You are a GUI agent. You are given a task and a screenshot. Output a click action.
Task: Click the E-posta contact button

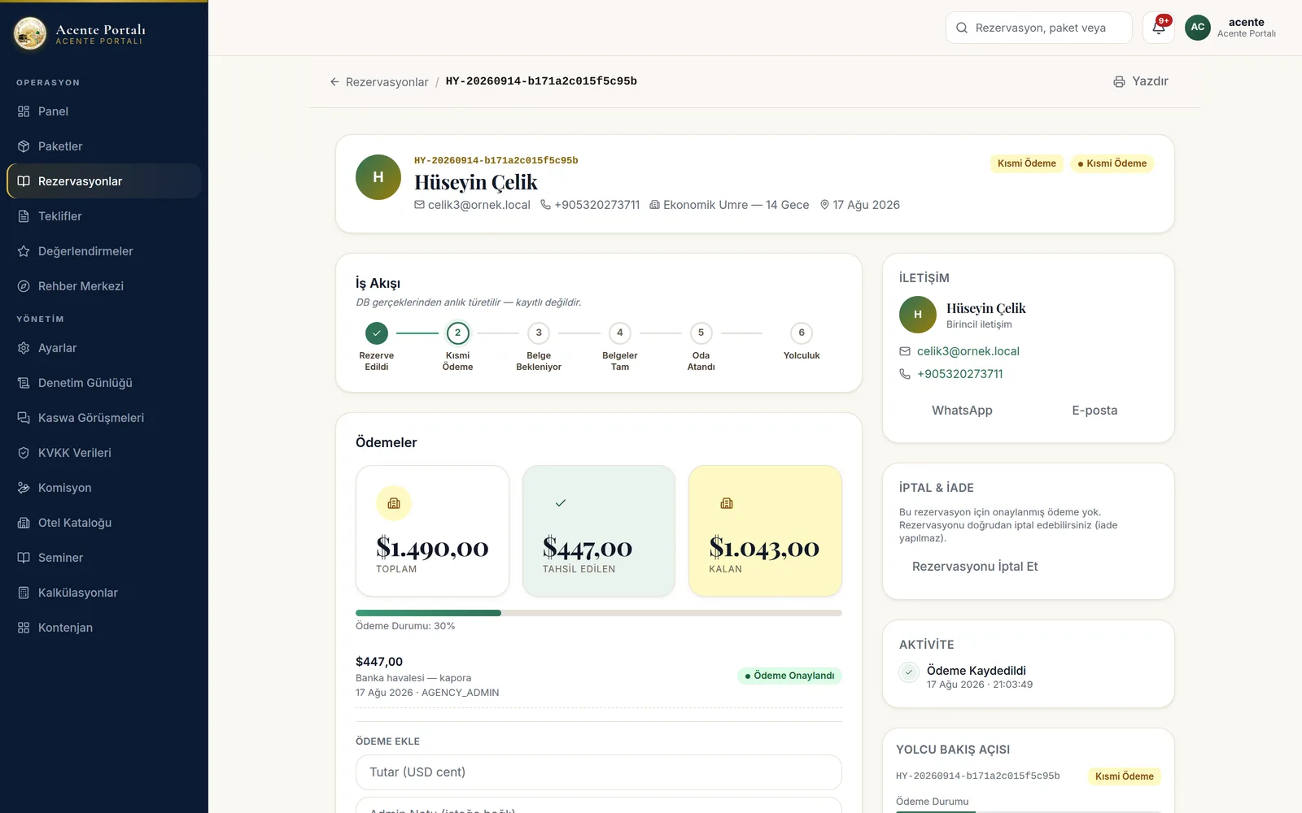tap(1094, 411)
